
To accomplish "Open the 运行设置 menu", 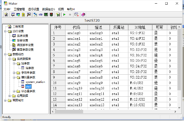I will coord(34,9).
